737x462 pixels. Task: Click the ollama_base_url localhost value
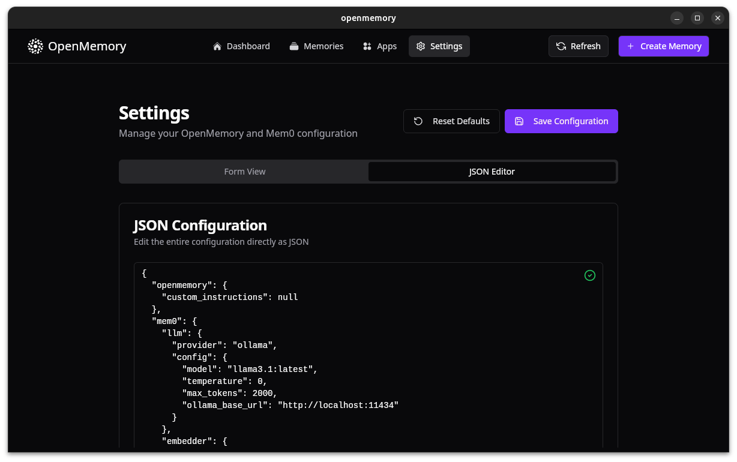[x=338, y=405]
